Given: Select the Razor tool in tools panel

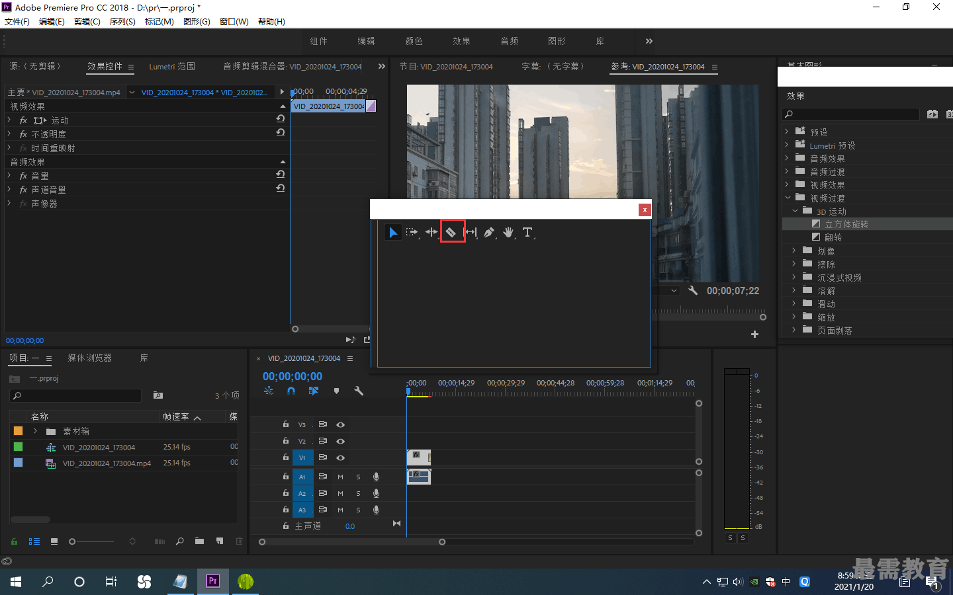Looking at the screenshot, I should (x=451, y=232).
